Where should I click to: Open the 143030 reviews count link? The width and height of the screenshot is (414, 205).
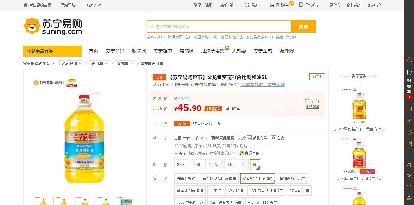click(312, 107)
